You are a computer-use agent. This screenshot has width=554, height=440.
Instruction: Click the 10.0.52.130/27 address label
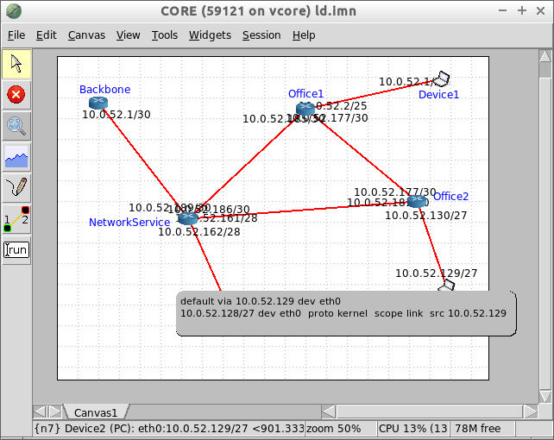pos(425,216)
